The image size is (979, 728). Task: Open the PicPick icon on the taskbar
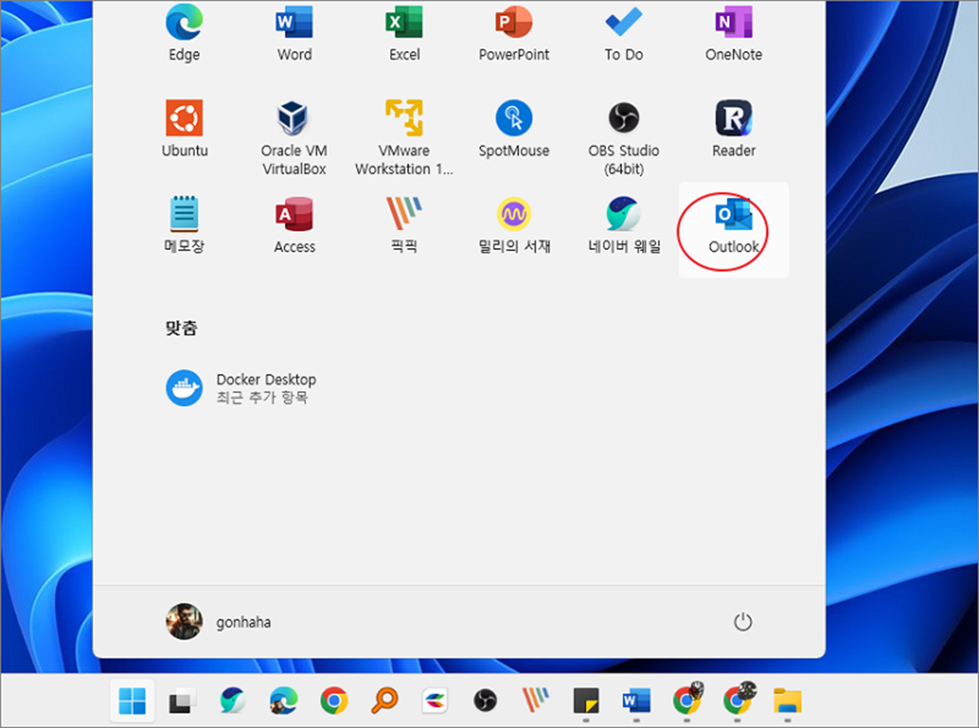click(536, 701)
